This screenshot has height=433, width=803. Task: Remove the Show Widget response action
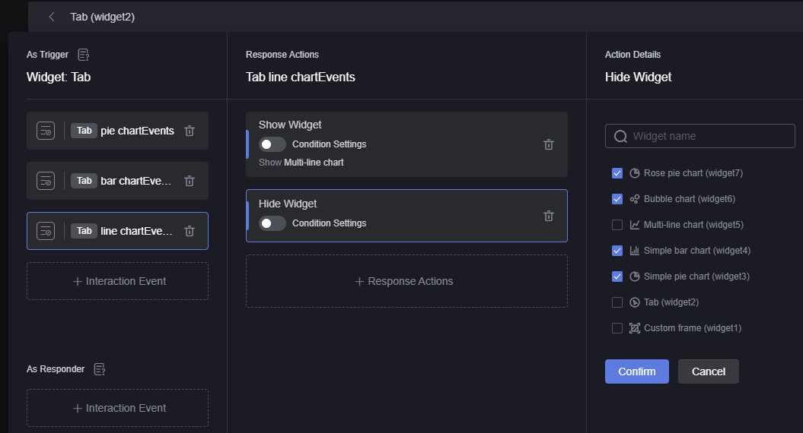tap(549, 144)
